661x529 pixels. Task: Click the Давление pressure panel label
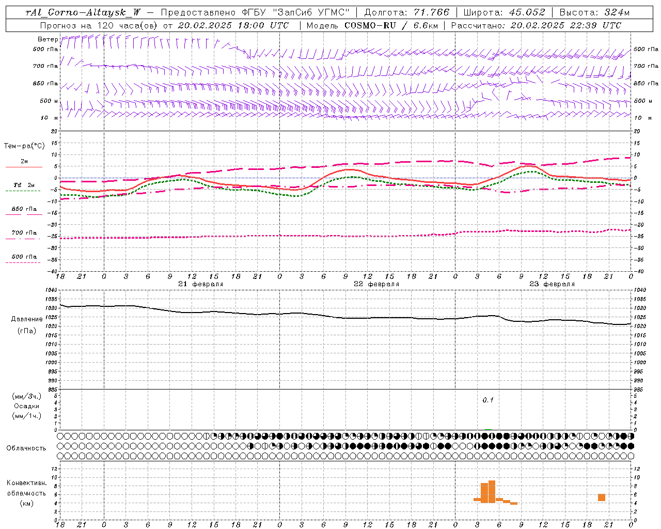click(27, 319)
